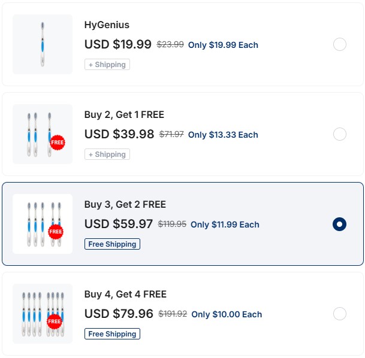This screenshot has height=358, width=365.
Task: Click the Only $11.99 Each text
Action: 225,224
